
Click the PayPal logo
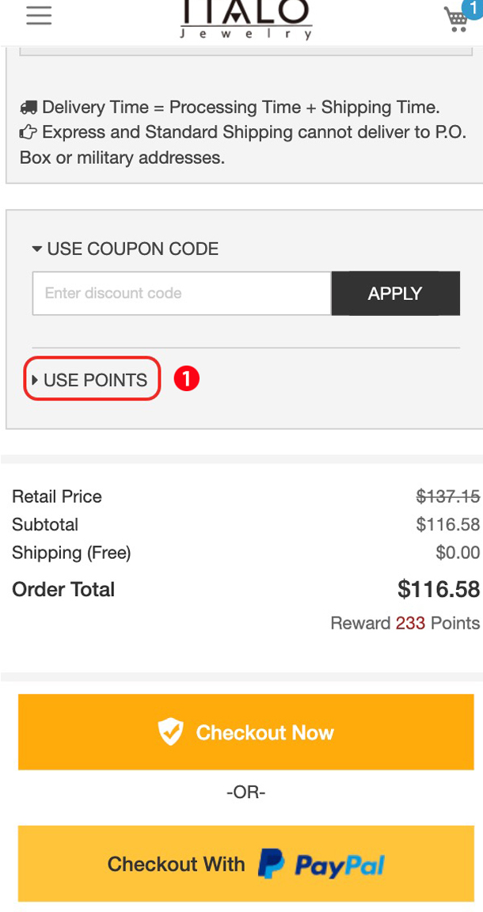coord(321,864)
